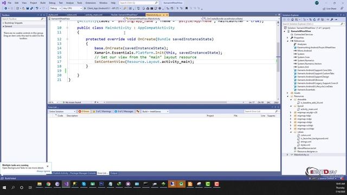This screenshot has height=195, width=347.
Task: Start debugging with green play icon
Action: (85, 8)
